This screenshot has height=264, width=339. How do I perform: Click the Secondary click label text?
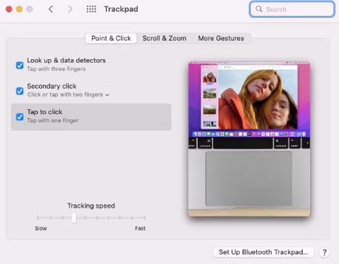pos(52,86)
